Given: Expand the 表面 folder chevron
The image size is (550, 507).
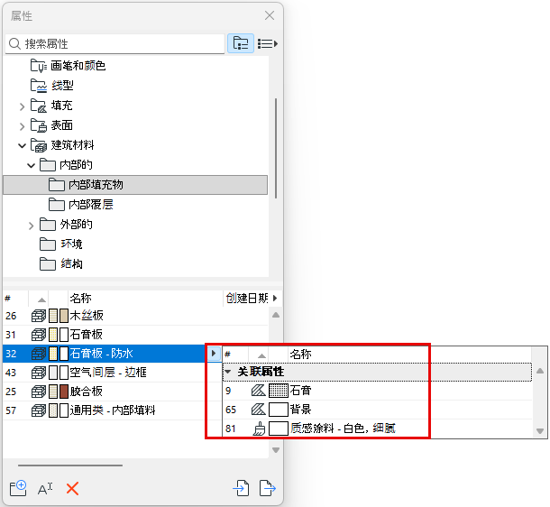Looking at the screenshot, I should [23, 126].
